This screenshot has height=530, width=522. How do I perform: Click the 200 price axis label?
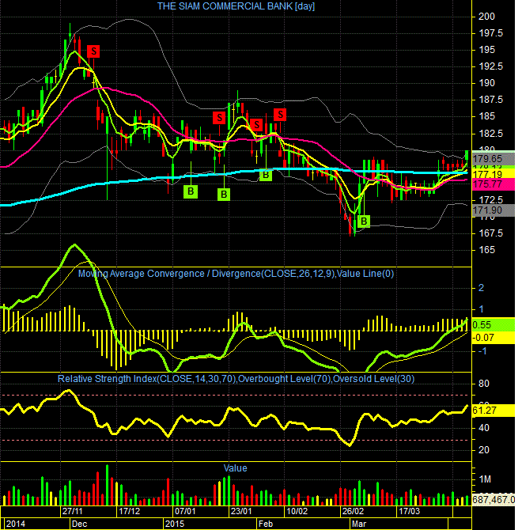pos(486,17)
